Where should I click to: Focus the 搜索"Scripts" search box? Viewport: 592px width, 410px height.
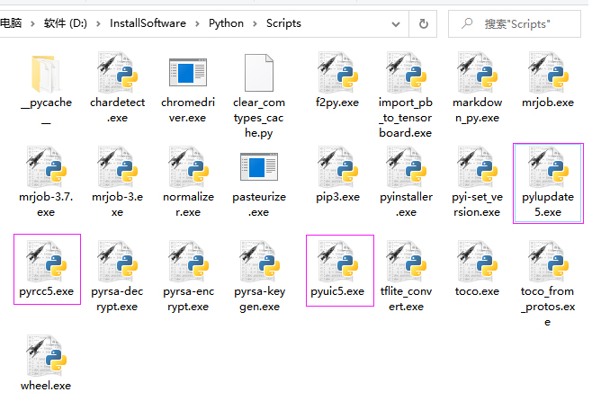pos(515,24)
